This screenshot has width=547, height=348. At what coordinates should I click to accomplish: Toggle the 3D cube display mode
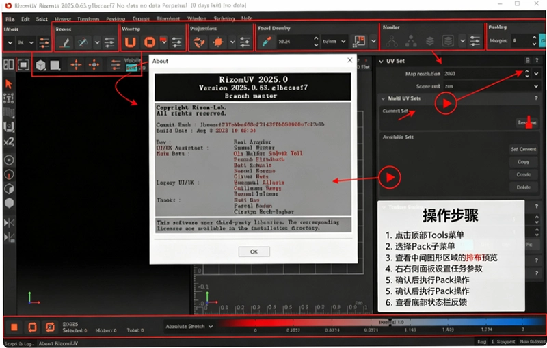[x=41, y=65]
